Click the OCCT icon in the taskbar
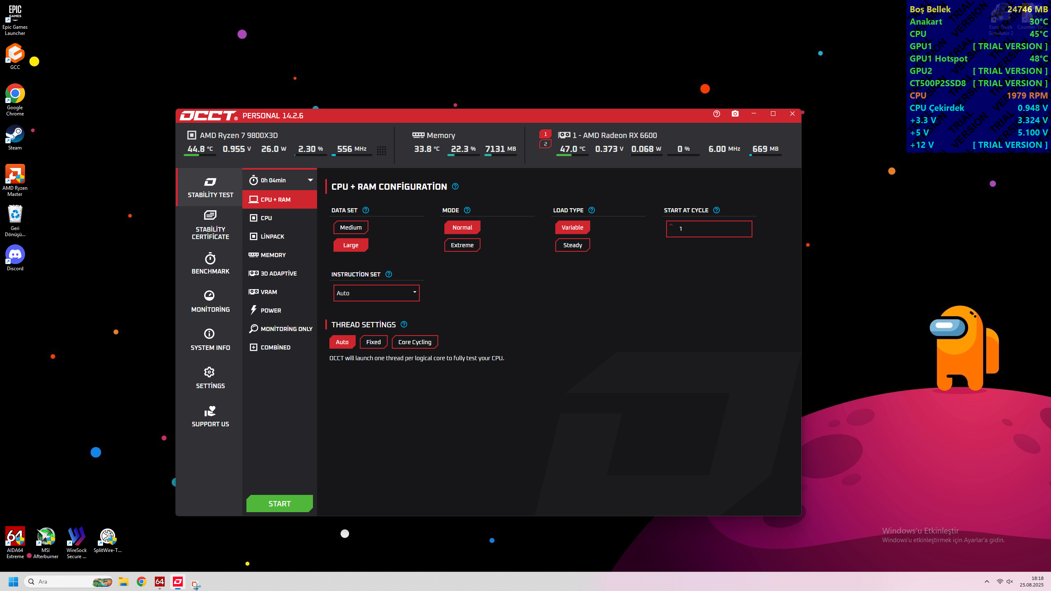Viewport: 1051px width, 591px height. (x=178, y=582)
